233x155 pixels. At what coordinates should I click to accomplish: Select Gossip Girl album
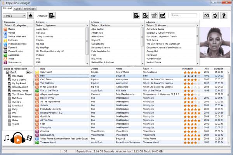(152, 51)
